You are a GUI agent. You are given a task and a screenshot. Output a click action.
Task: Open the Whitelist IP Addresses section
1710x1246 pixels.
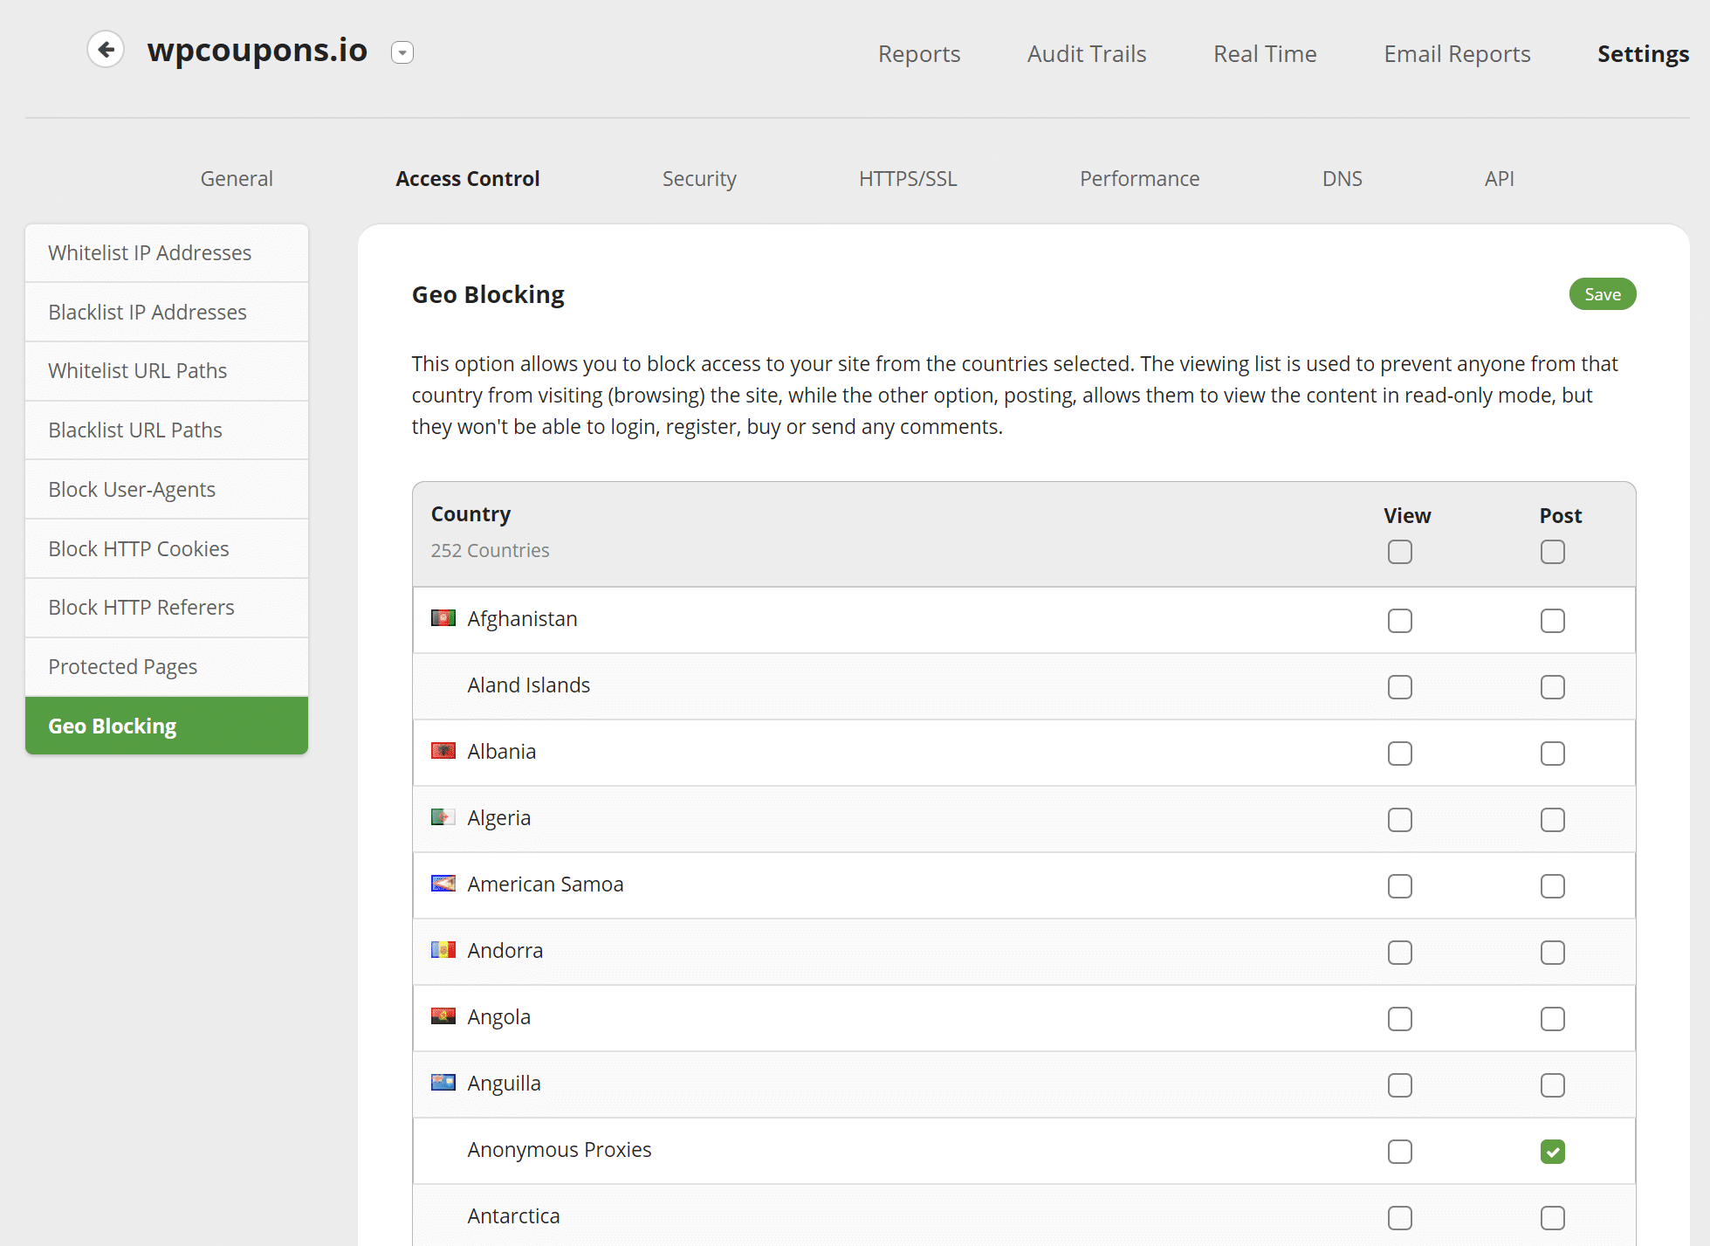coord(166,252)
